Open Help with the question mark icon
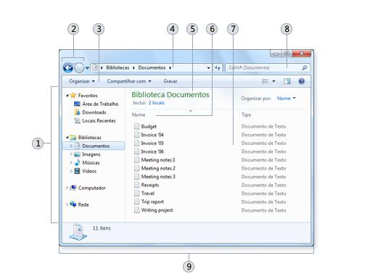The height and width of the screenshot is (279, 383). click(x=302, y=81)
